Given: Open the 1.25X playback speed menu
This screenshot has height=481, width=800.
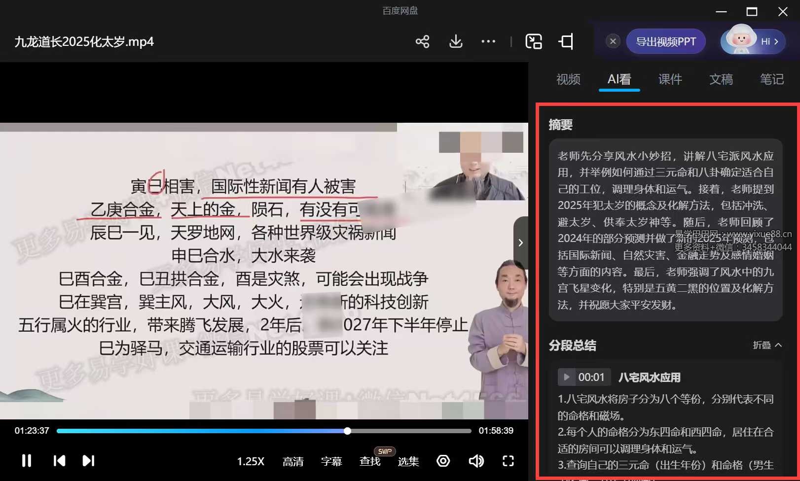Looking at the screenshot, I should (251, 461).
